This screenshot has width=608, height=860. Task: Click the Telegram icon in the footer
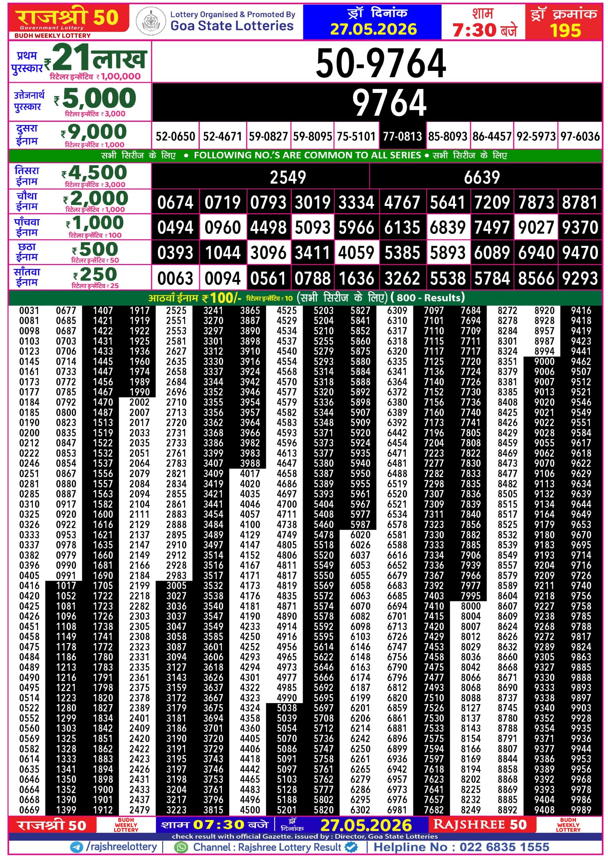[77, 847]
